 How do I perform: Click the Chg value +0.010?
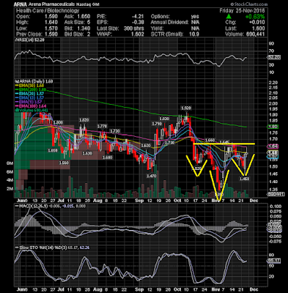[257, 23]
